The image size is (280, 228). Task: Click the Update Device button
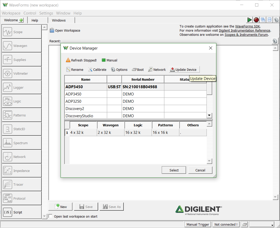coord(184,70)
